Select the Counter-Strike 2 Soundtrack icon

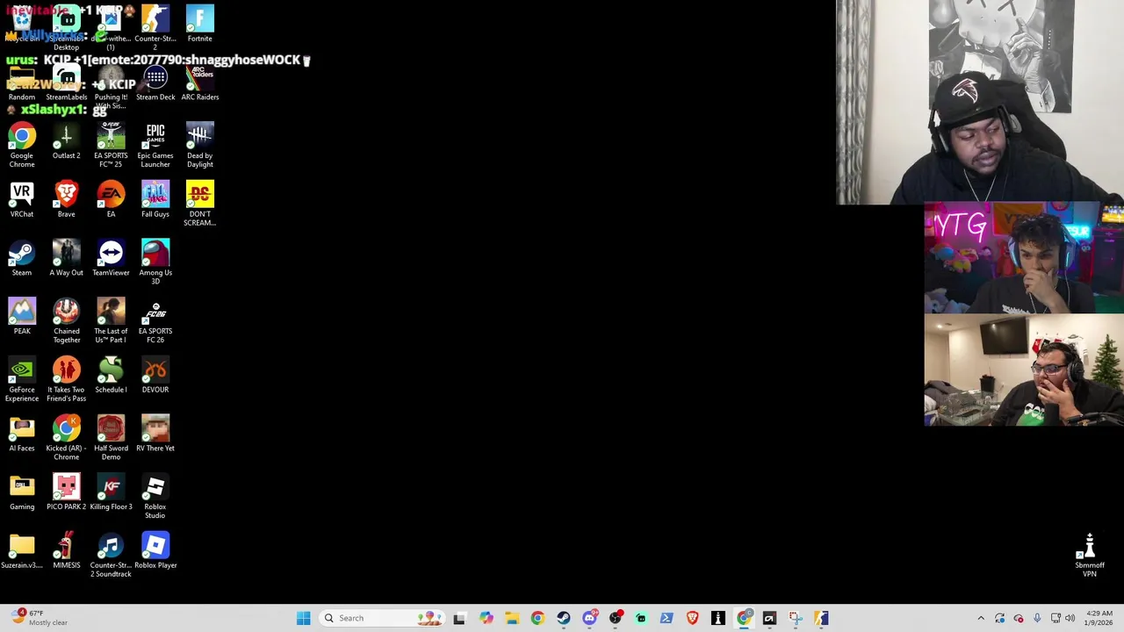click(x=111, y=555)
